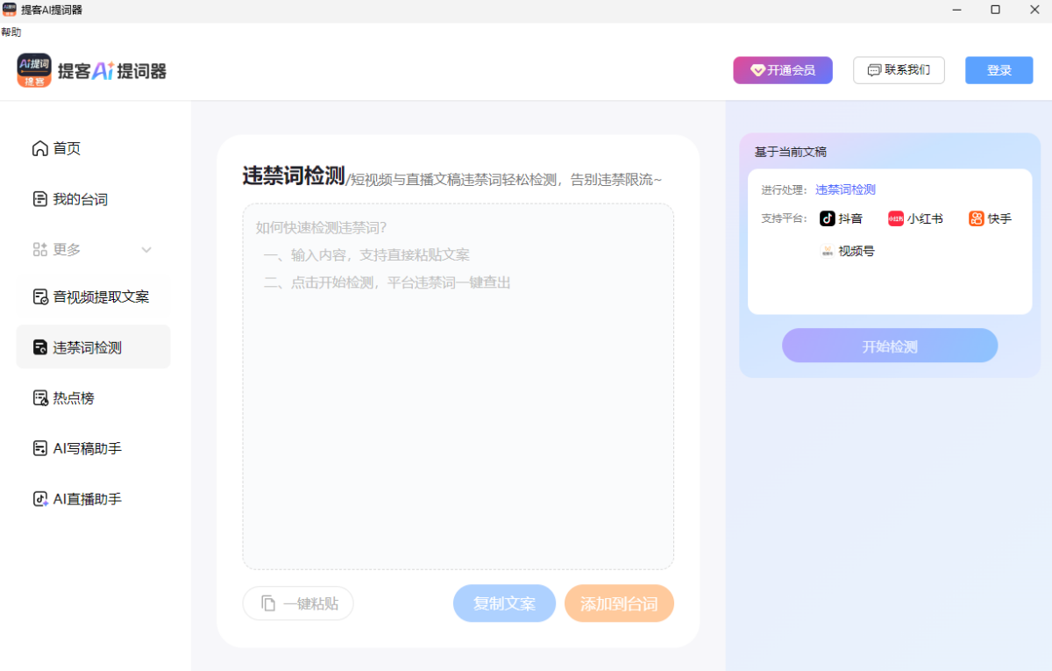Click the 开始检测 button
The width and height of the screenshot is (1052, 671).
pos(890,346)
